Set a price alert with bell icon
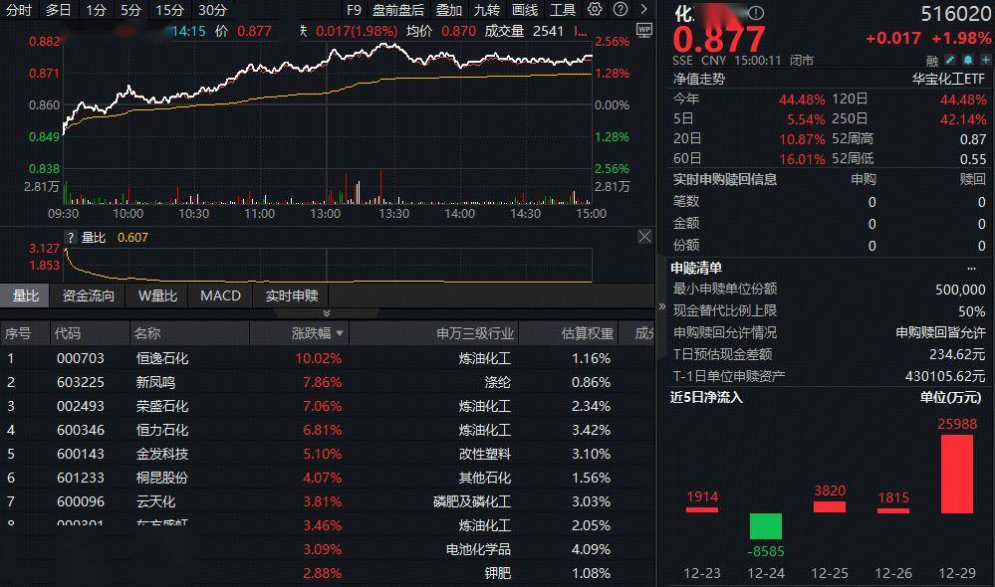 click(964, 60)
